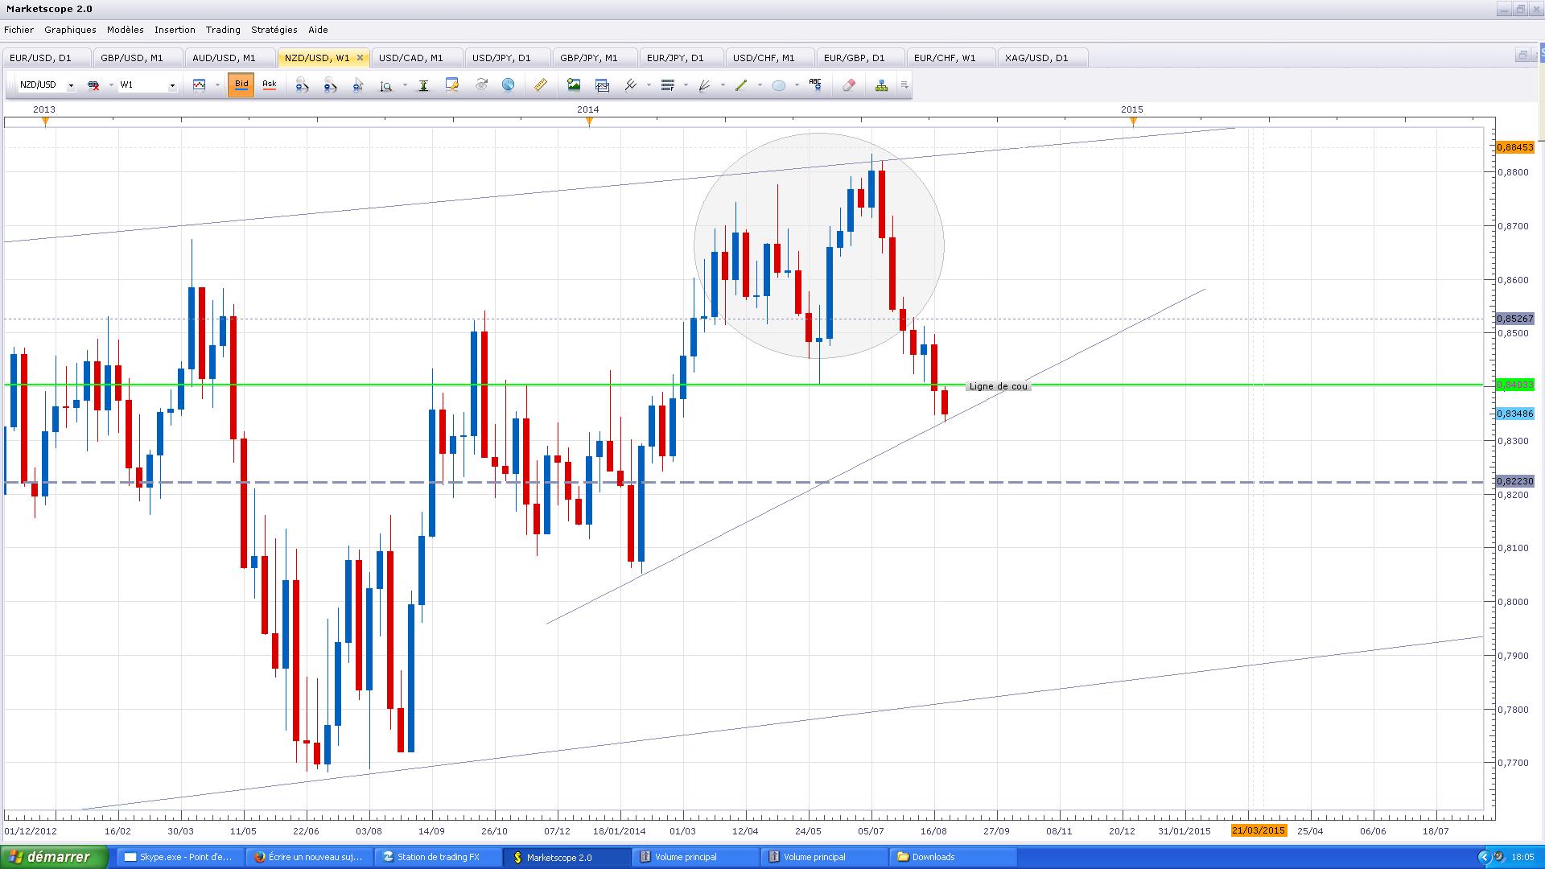Switch to the USD/JPY, D1 tab

501,58
